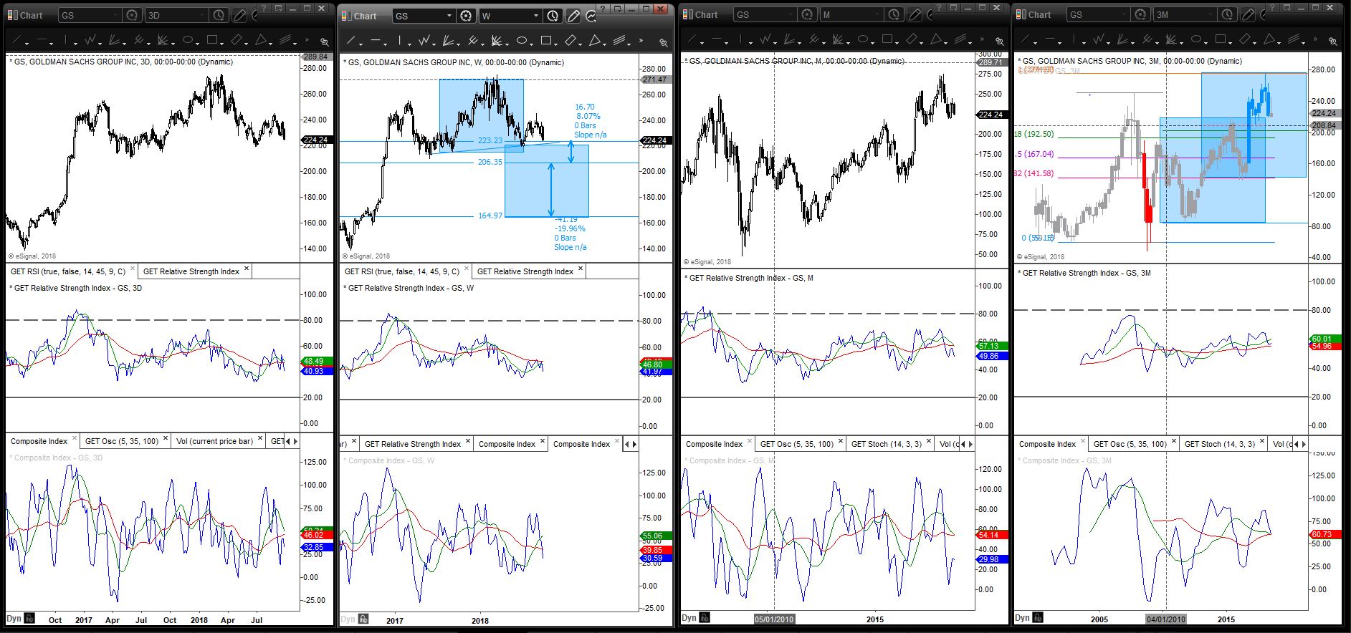Click the clock interval icon in the M chart
The image size is (1351, 633).
pyautogui.click(x=894, y=15)
